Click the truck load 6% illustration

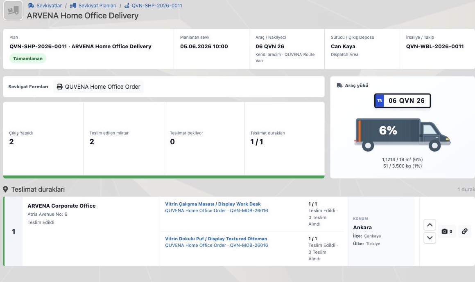click(x=402, y=134)
